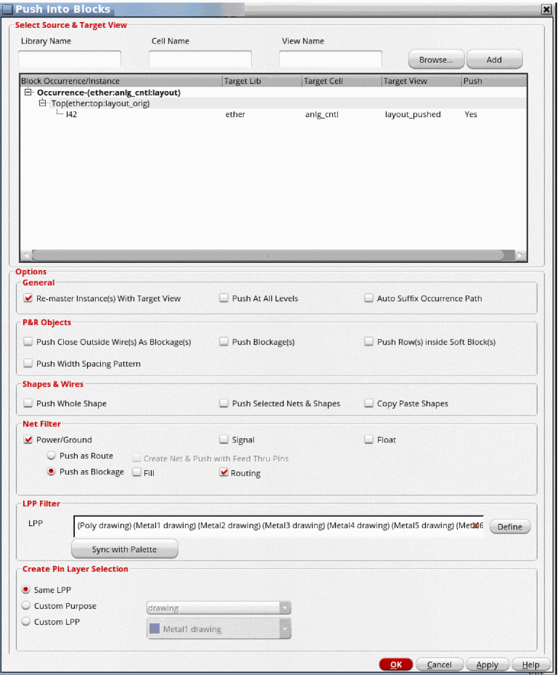Select the I42 instance row
The width and height of the screenshot is (559, 675).
pyautogui.click(x=273, y=114)
